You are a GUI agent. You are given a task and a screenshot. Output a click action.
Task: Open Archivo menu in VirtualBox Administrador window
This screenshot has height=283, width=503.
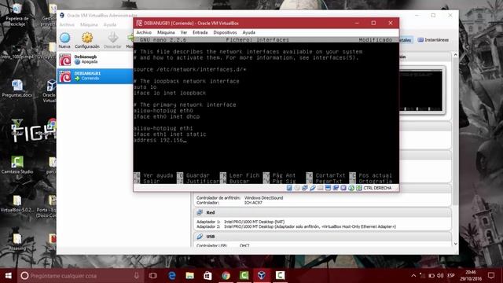tap(67, 24)
